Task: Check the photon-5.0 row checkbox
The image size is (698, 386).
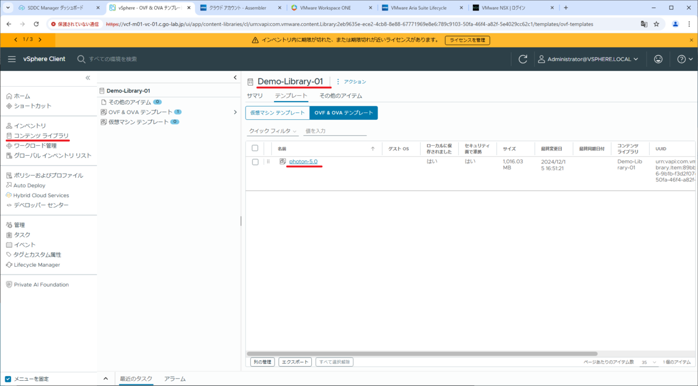Action: click(255, 162)
